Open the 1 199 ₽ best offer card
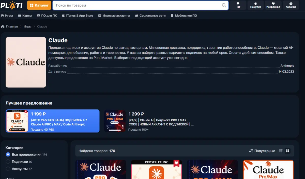 point(53,121)
